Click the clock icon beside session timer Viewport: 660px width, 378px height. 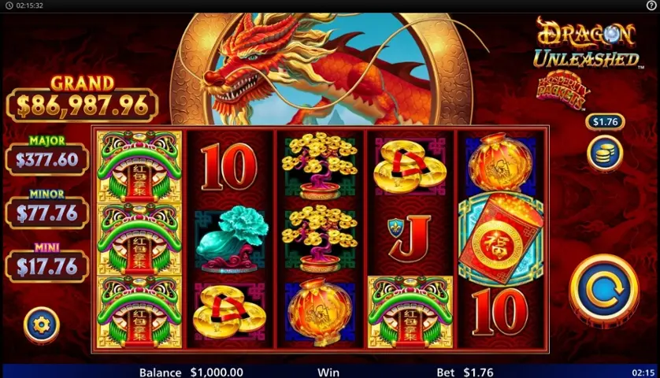9,6
